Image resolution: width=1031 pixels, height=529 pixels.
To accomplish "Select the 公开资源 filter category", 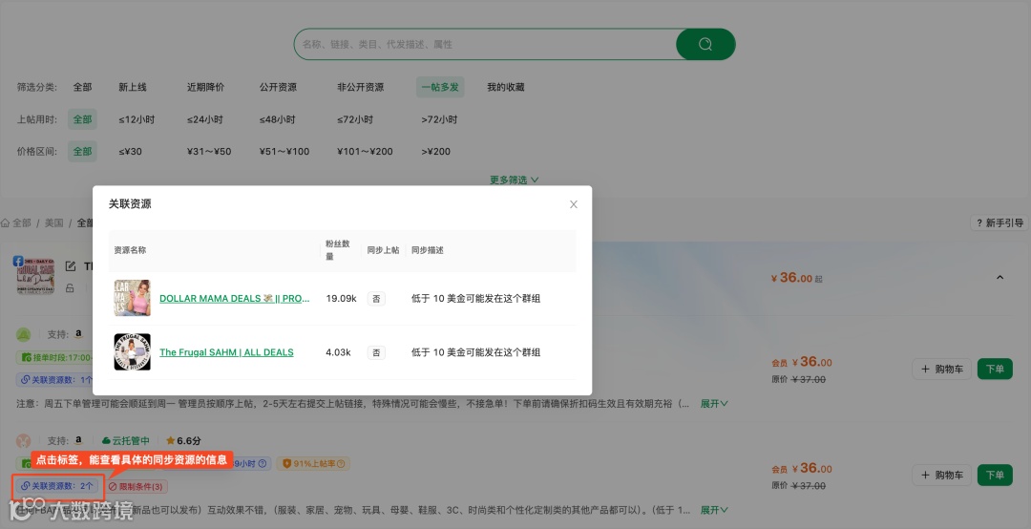I will pos(278,87).
